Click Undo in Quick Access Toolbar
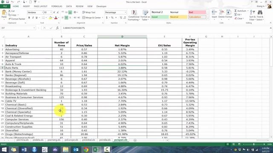The image size is (273, 153). click(x=12, y=2)
